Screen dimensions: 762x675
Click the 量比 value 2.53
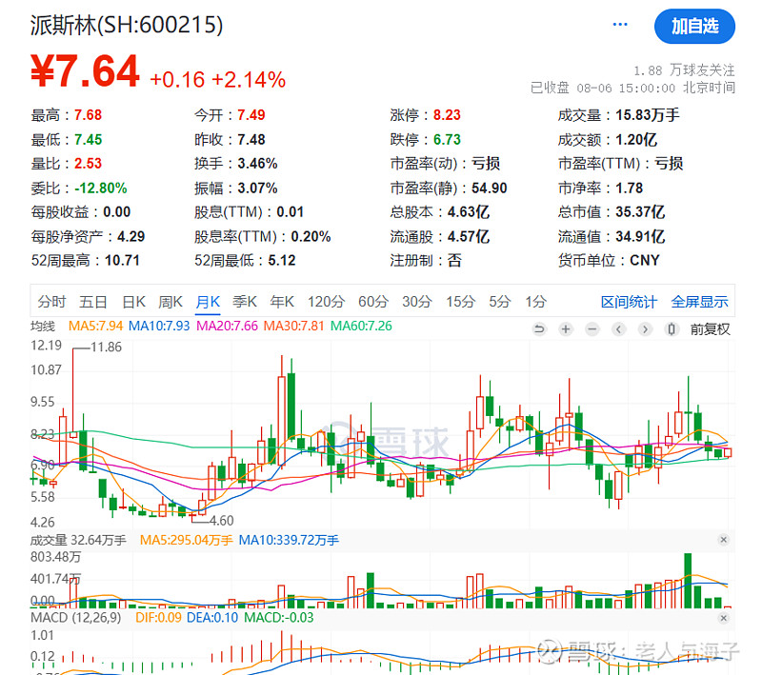pos(88,164)
